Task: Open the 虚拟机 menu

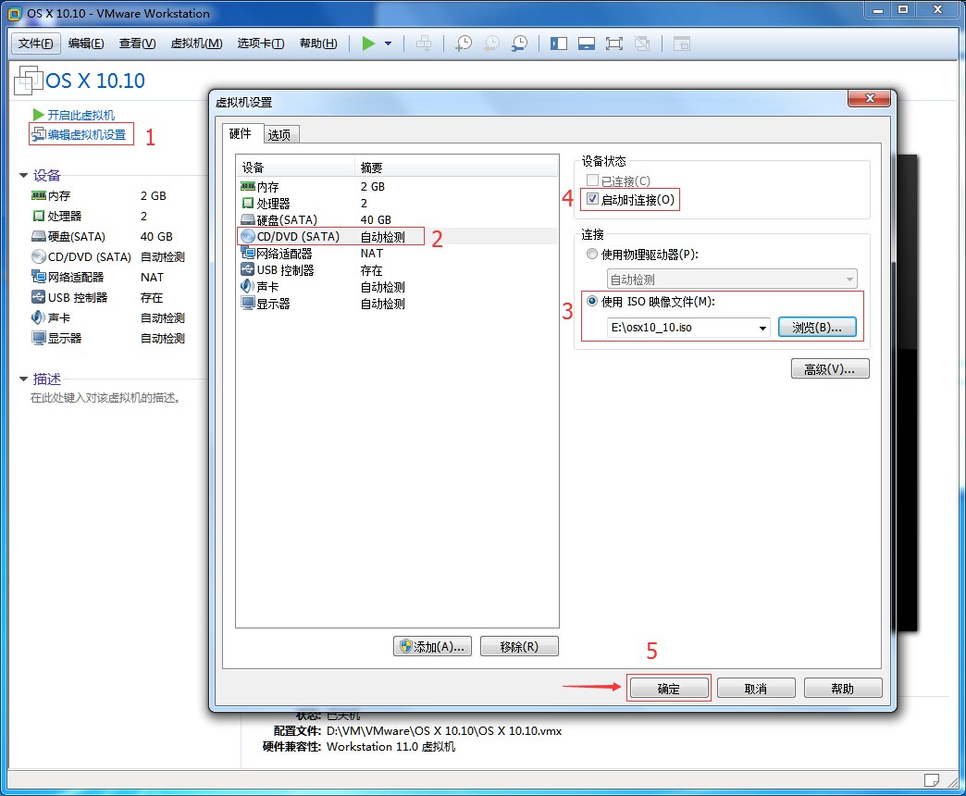Action: 196,43
